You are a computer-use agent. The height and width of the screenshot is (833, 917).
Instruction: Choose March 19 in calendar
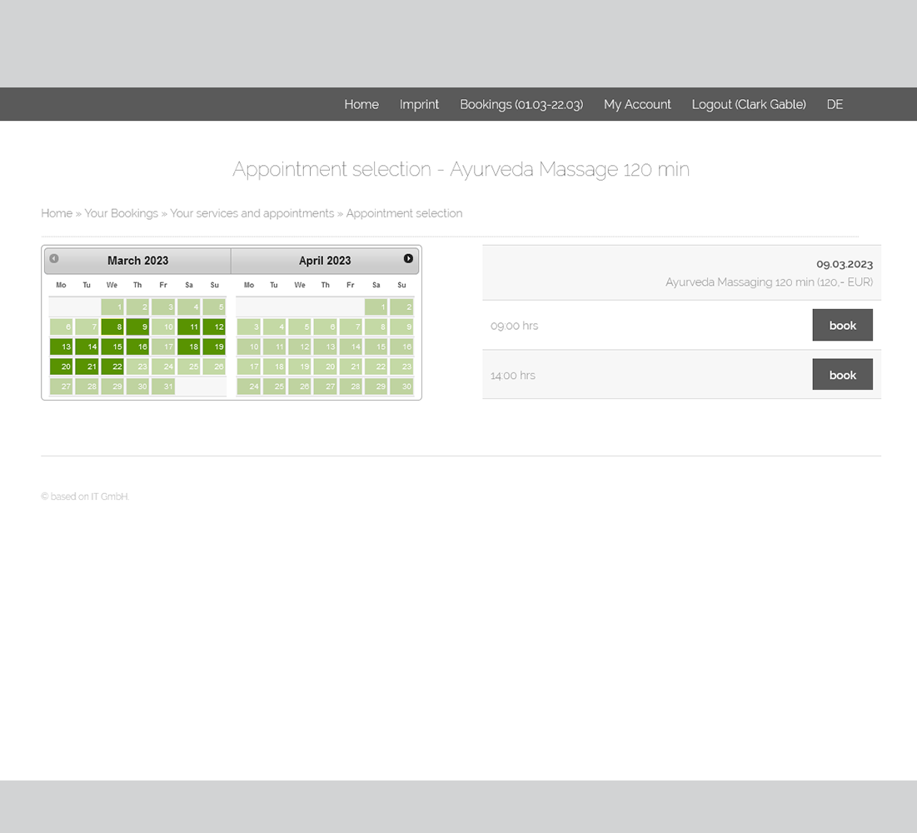click(214, 347)
